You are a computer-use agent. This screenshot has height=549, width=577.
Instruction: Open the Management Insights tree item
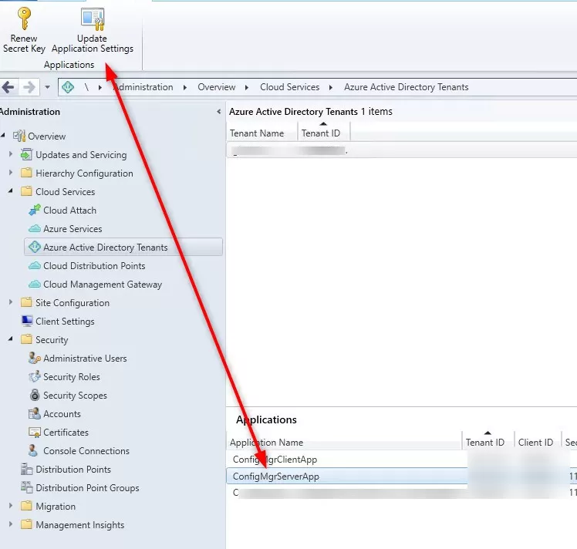tap(80, 525)
